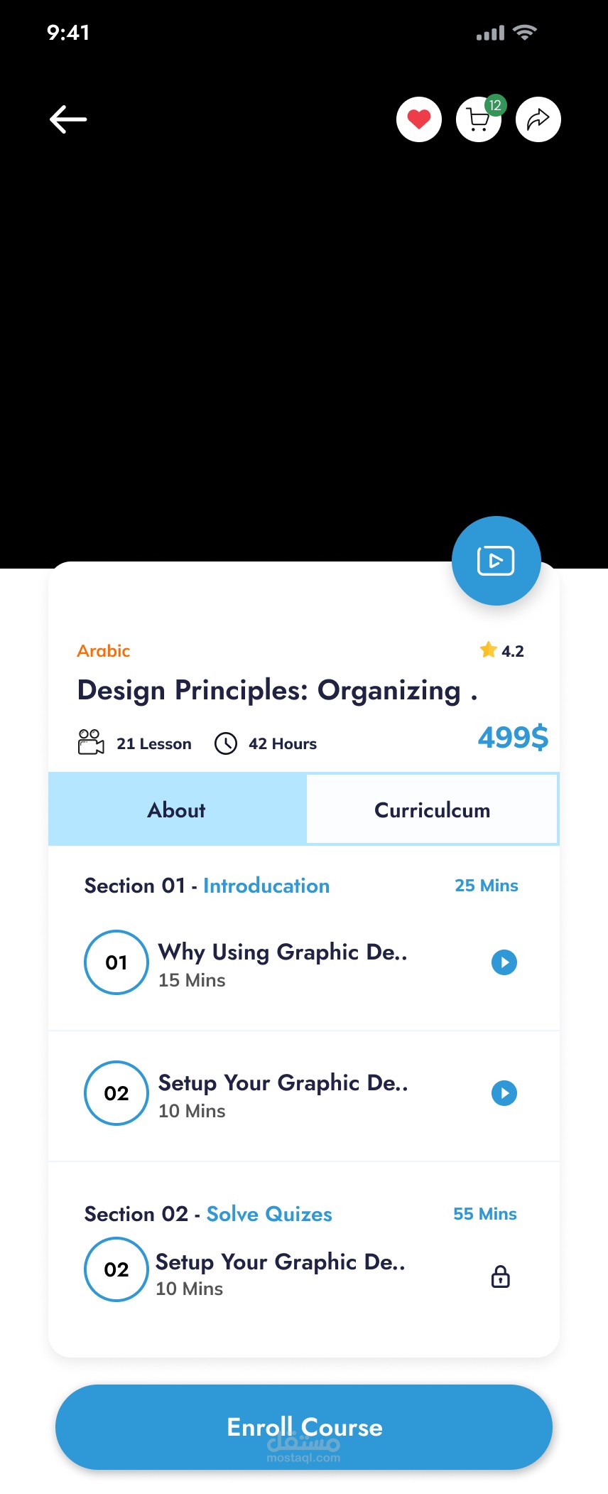Click the star rating 4.2
608x1494 pixels.
[x=502, y=651]
